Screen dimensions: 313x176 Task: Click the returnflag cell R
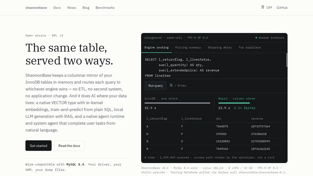coord(147,149)
